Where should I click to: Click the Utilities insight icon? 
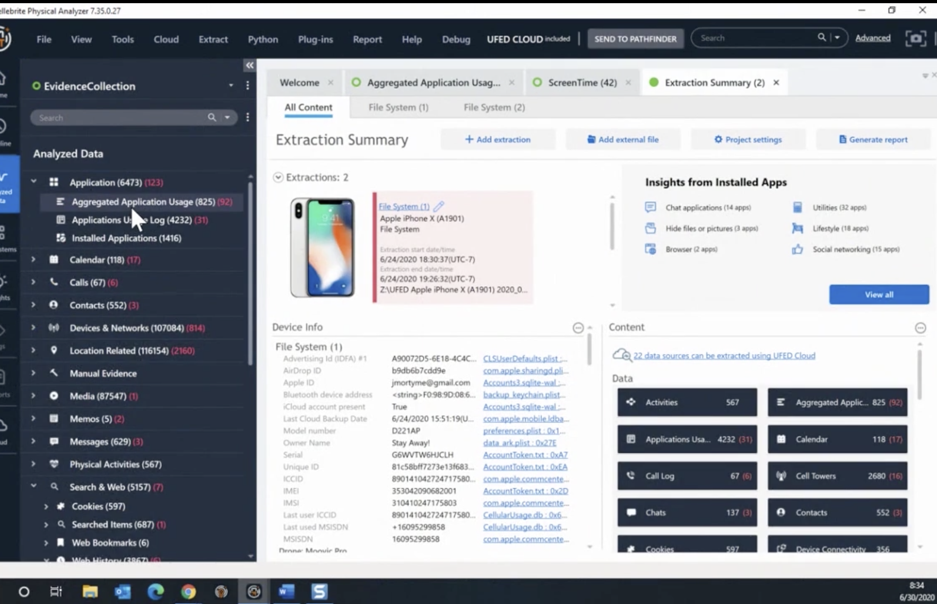coord(797,207)
